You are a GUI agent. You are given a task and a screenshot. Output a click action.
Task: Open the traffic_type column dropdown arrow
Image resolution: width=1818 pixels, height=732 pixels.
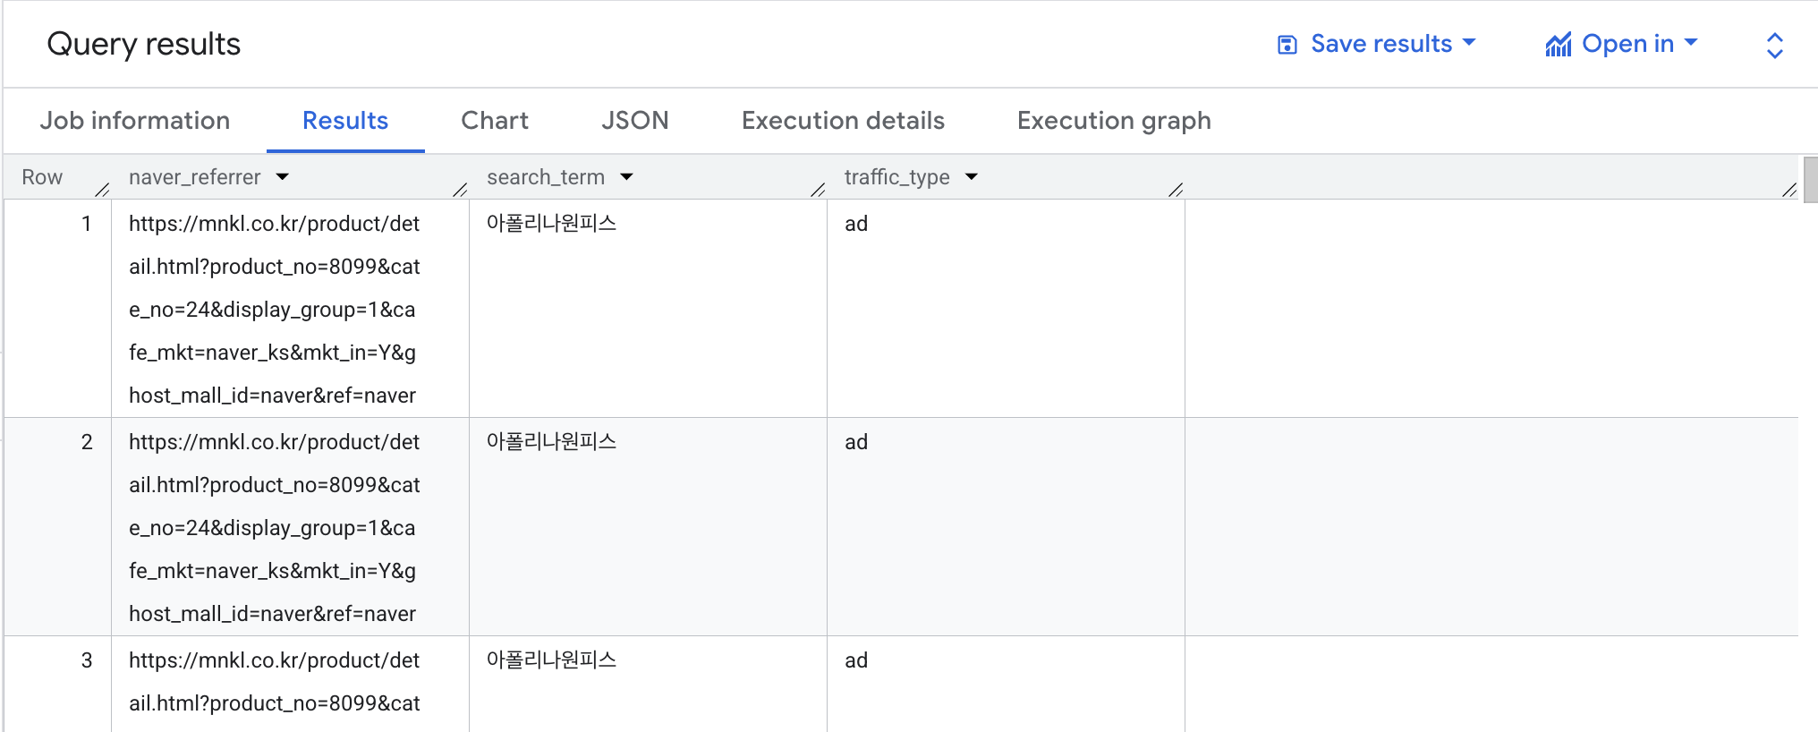tap(972, 177)
